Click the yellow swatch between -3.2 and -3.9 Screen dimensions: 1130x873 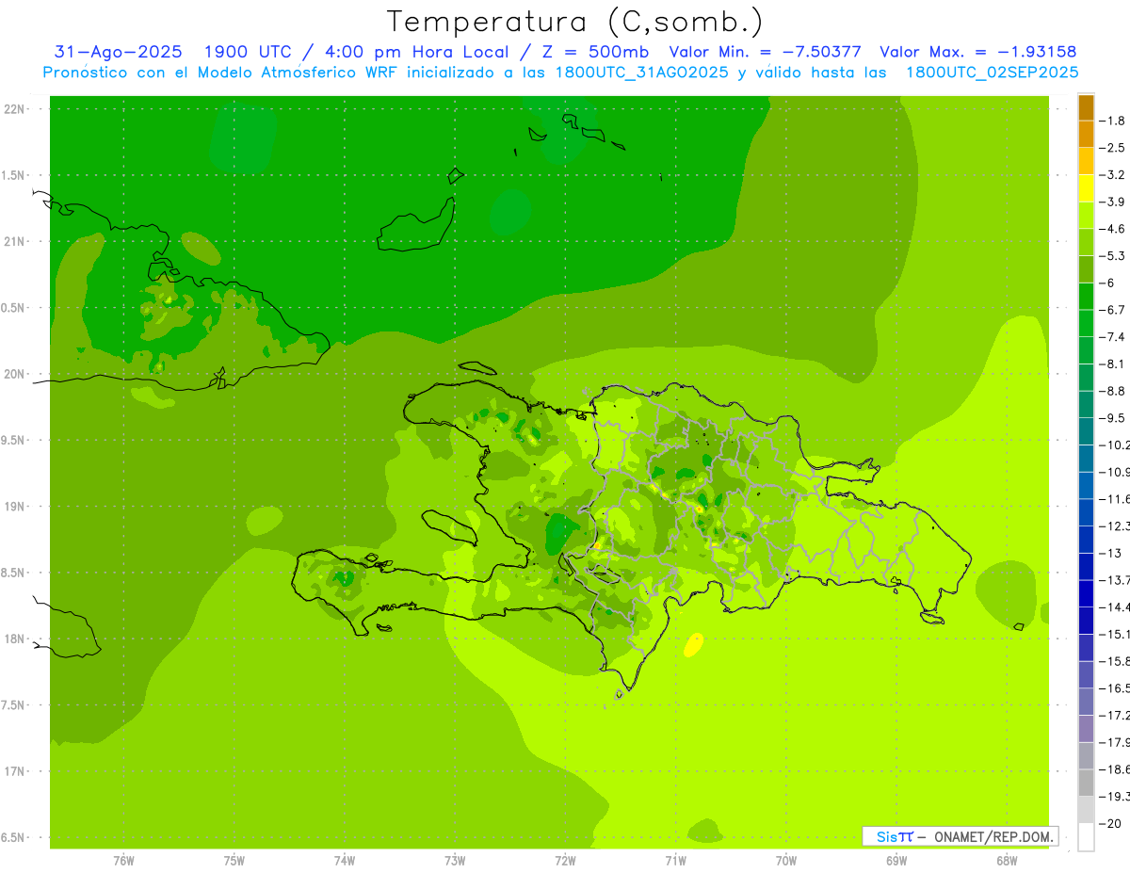1086,188
